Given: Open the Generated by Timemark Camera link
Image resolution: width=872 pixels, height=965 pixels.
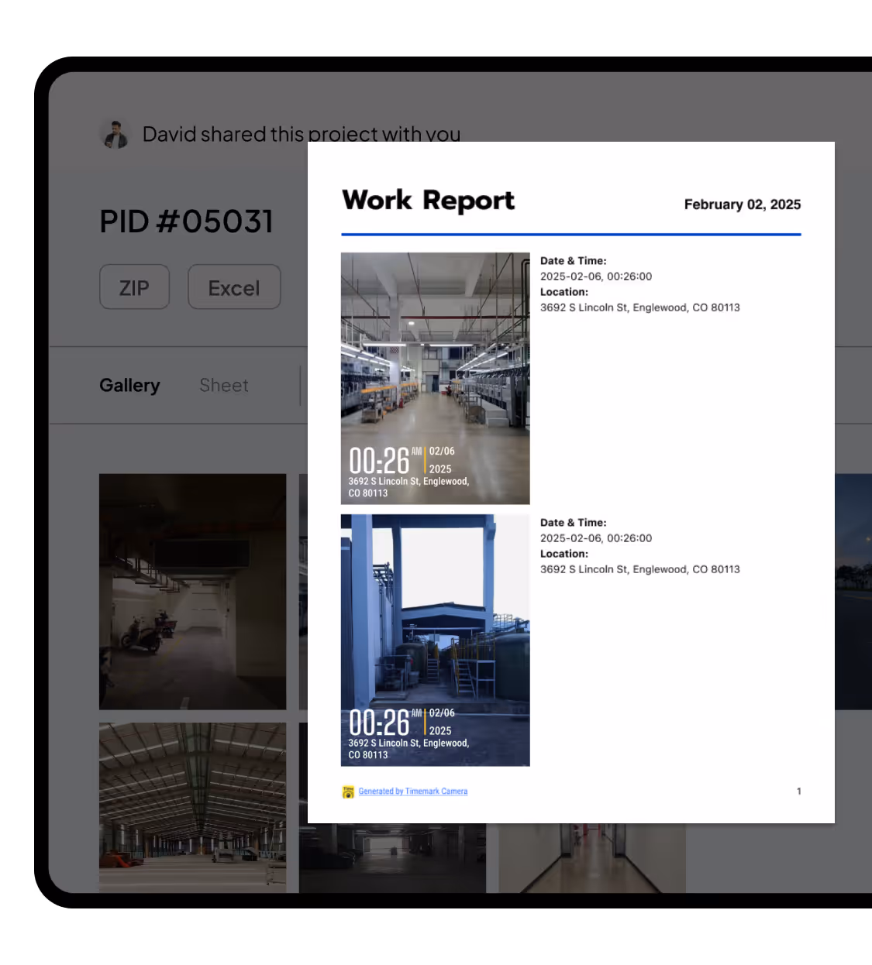Looking at the screenshot, I should 412,791.
